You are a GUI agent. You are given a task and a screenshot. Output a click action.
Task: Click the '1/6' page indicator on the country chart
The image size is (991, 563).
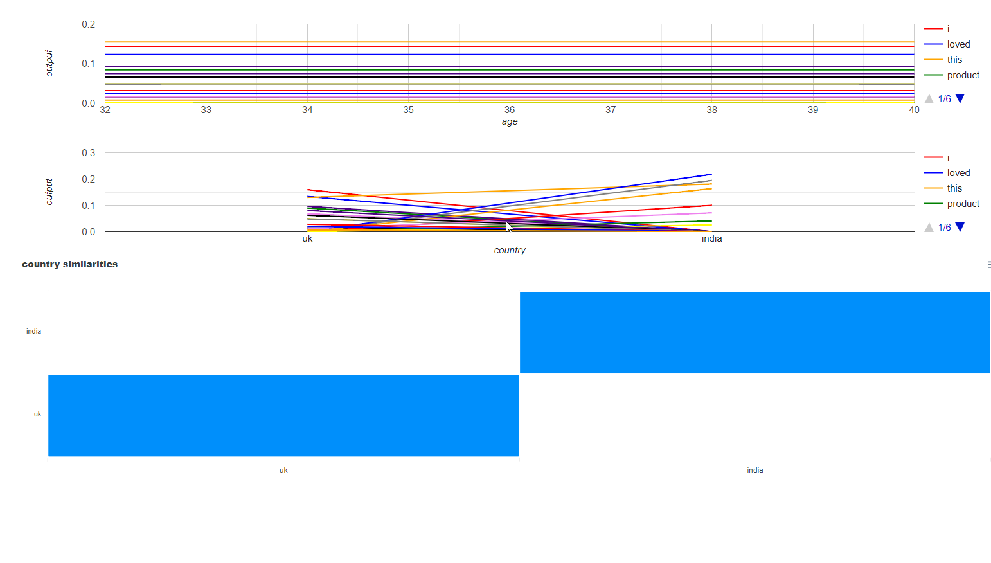click(x=944, y=227)
